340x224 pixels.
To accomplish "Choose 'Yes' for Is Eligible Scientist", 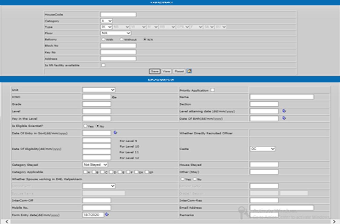I will pos(86,126).
